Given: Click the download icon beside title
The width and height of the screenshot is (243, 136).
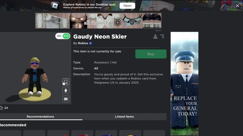Looking at the screenshot, I should (x=155, y=36).
